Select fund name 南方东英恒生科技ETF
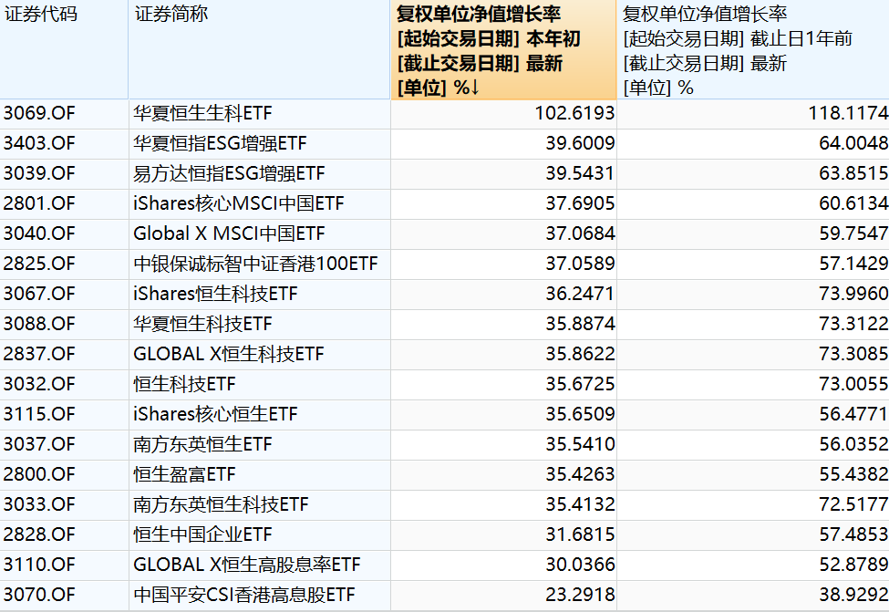The width and height of the screenshot is (889, 612). tap(221, 504)
